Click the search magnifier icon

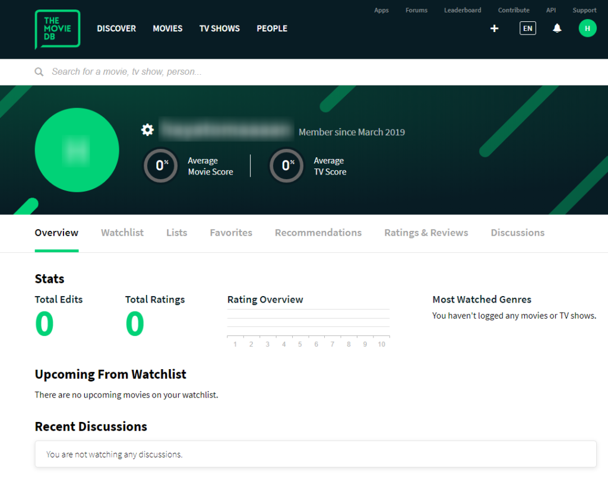tap(39, 72)
